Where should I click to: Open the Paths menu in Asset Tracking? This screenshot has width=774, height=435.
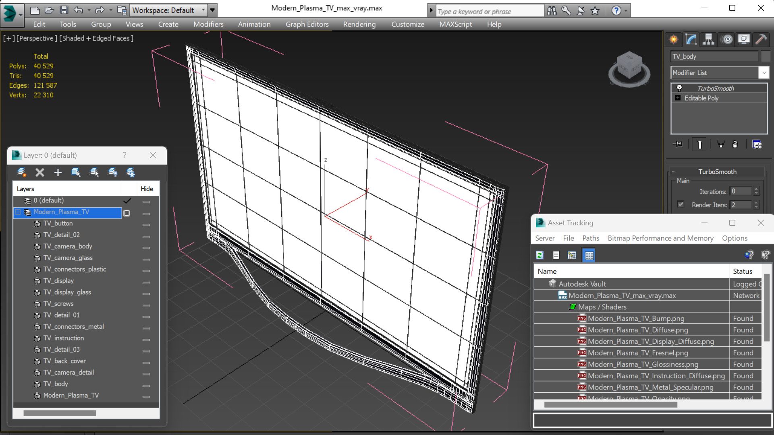coord(591,238)
